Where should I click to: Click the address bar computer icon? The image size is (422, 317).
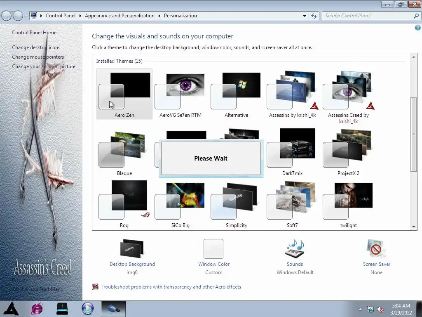click(34, 15)
